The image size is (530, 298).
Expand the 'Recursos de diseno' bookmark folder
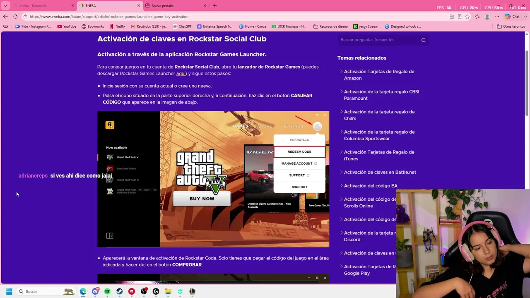pyautogui.click(x=330, y=26)
